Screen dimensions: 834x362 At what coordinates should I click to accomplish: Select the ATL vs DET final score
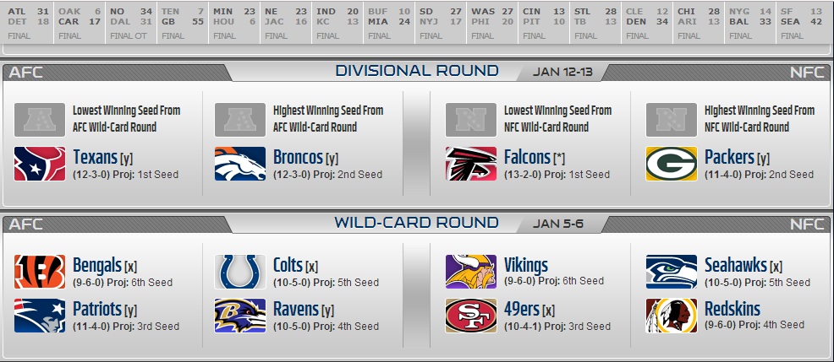click(28, 22)
